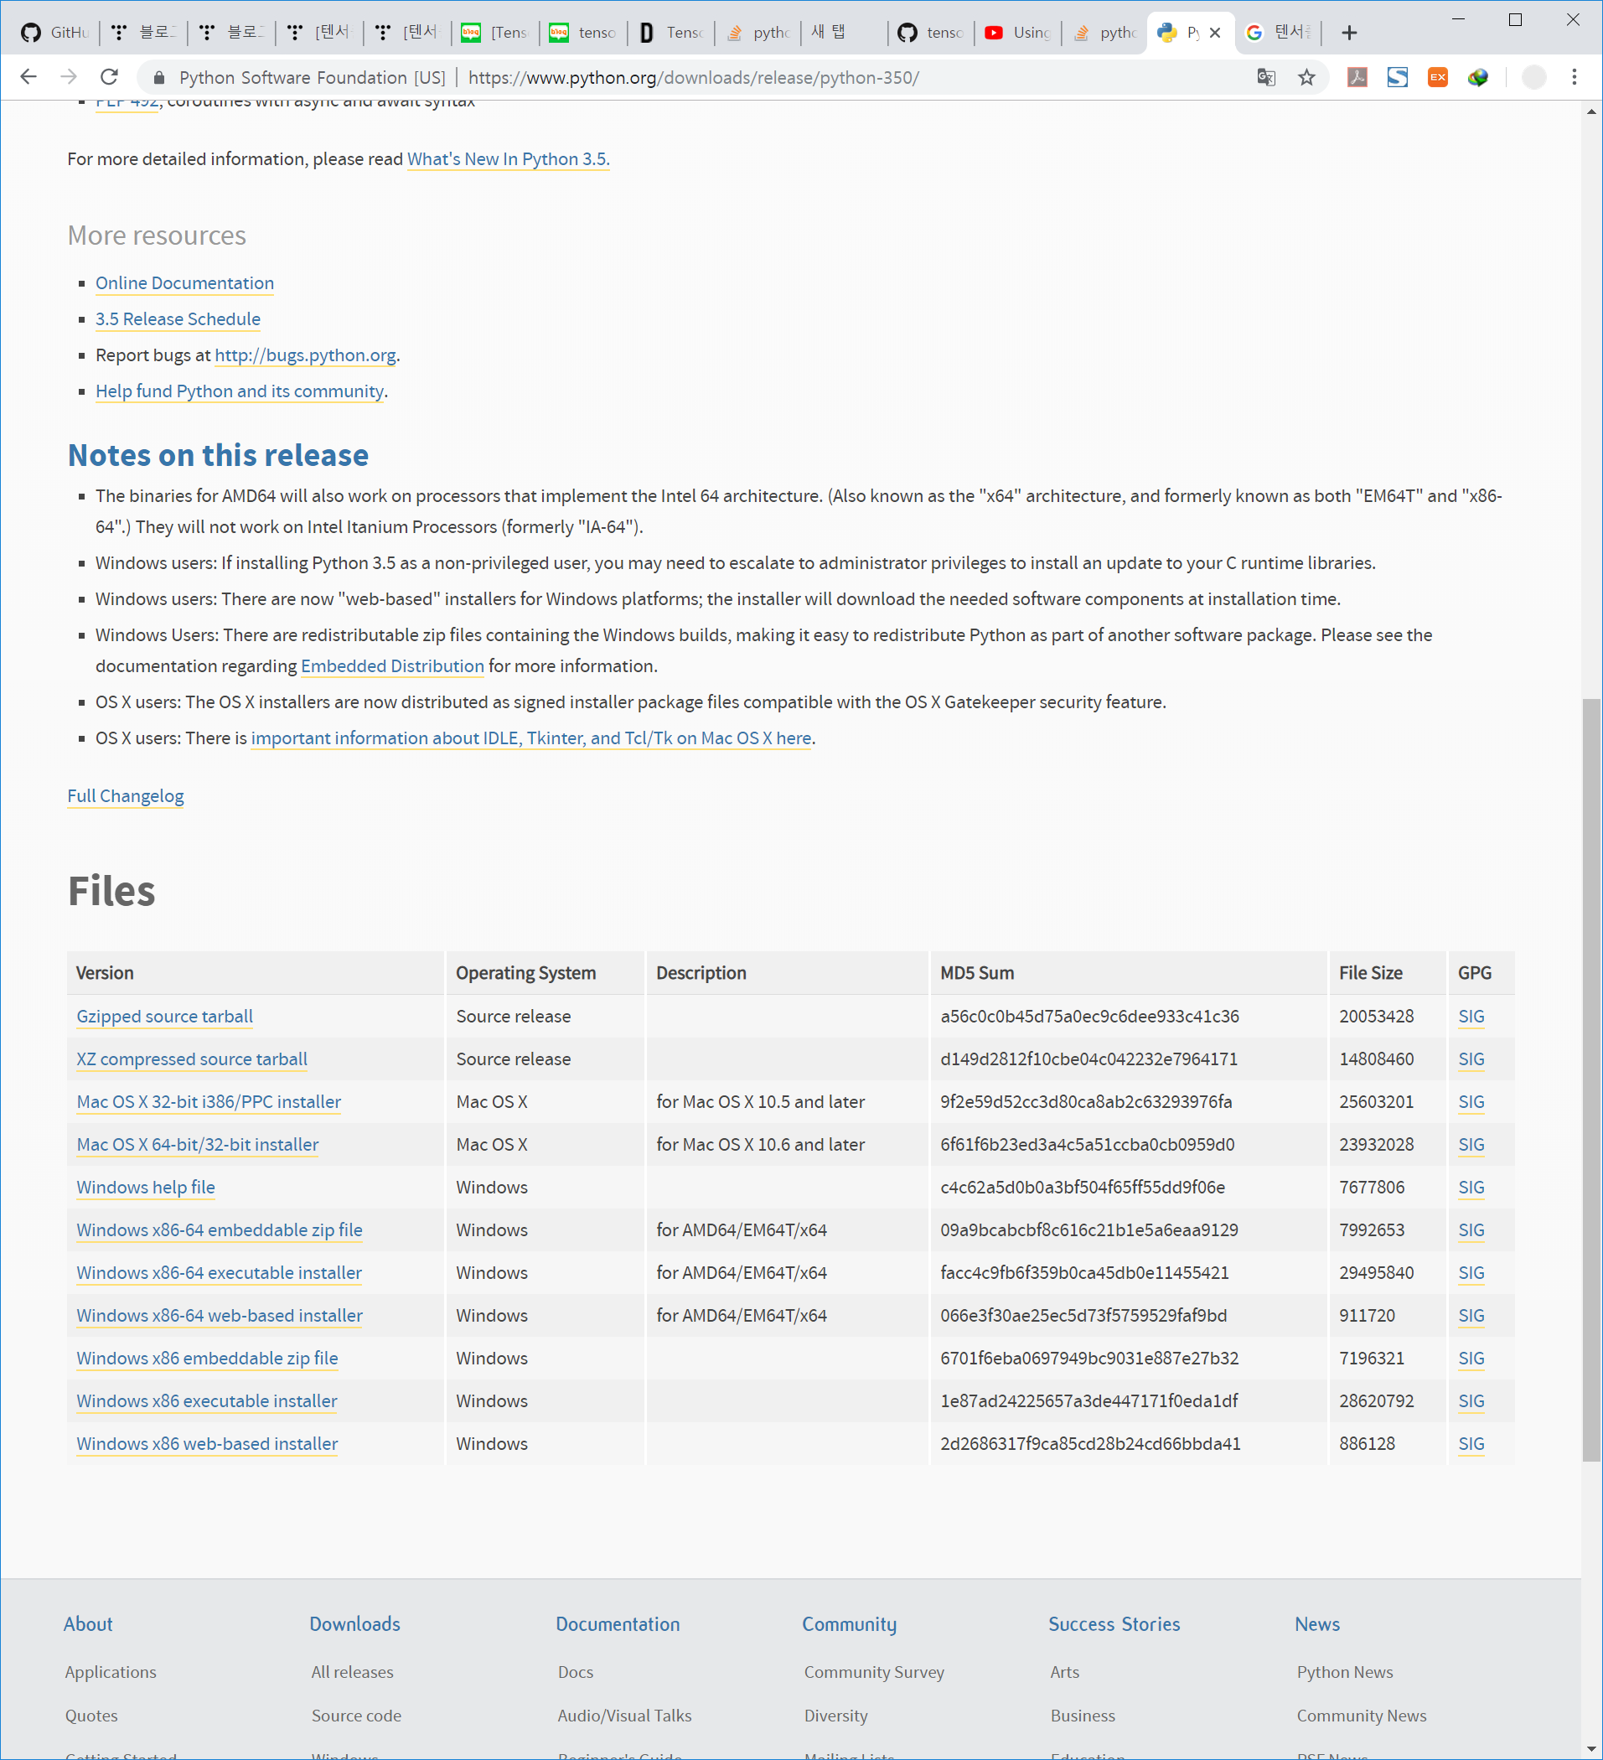Bookmark this page with the star icon

tap(1306, 77)
